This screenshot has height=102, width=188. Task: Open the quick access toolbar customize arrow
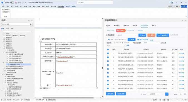[25, 2]
